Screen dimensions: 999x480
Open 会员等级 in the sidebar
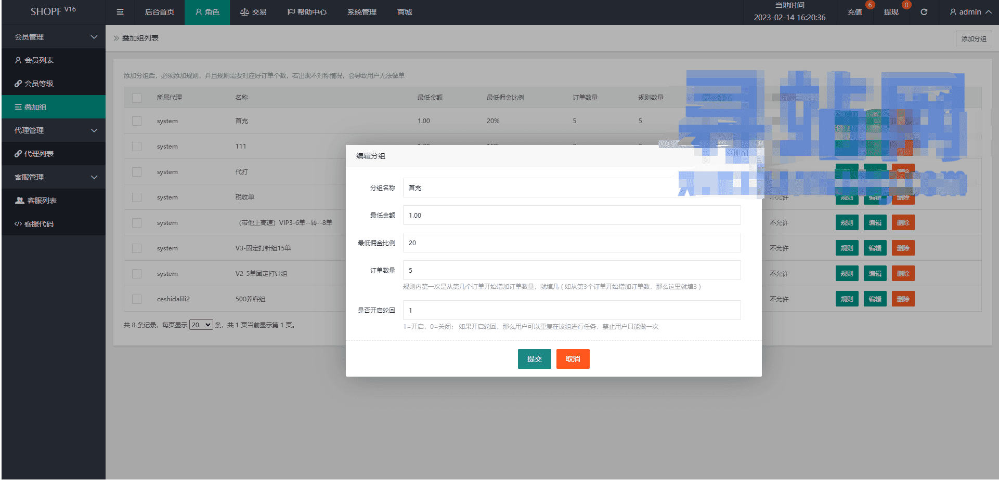click(x=39, y=84)
